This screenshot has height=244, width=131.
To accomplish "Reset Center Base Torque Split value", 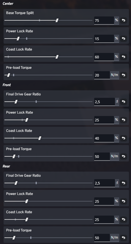I will [x=123, y=20].
